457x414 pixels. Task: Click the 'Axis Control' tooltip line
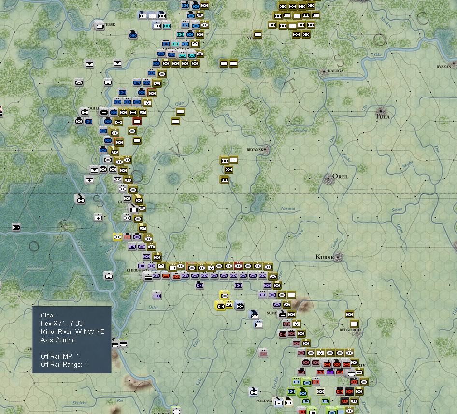pyautogui.click(x=57, y=340)
